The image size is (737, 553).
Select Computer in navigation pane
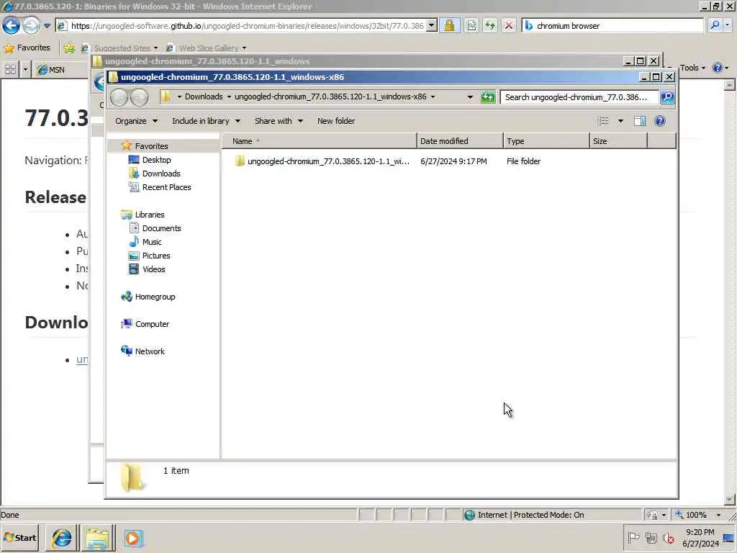pos(152,324)
